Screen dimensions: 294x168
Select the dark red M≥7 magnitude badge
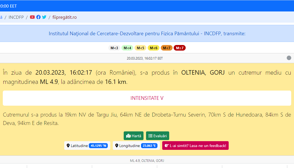point(180,48)
